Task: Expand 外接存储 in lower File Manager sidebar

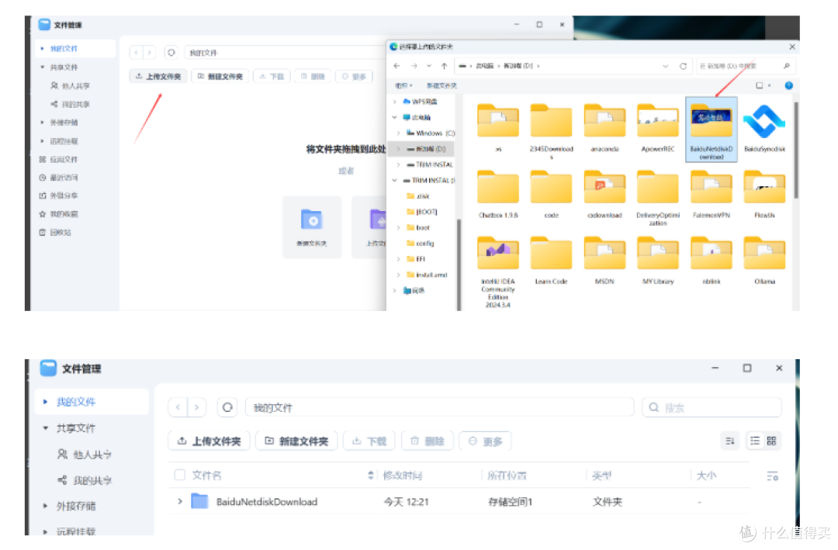Action: 46,506
